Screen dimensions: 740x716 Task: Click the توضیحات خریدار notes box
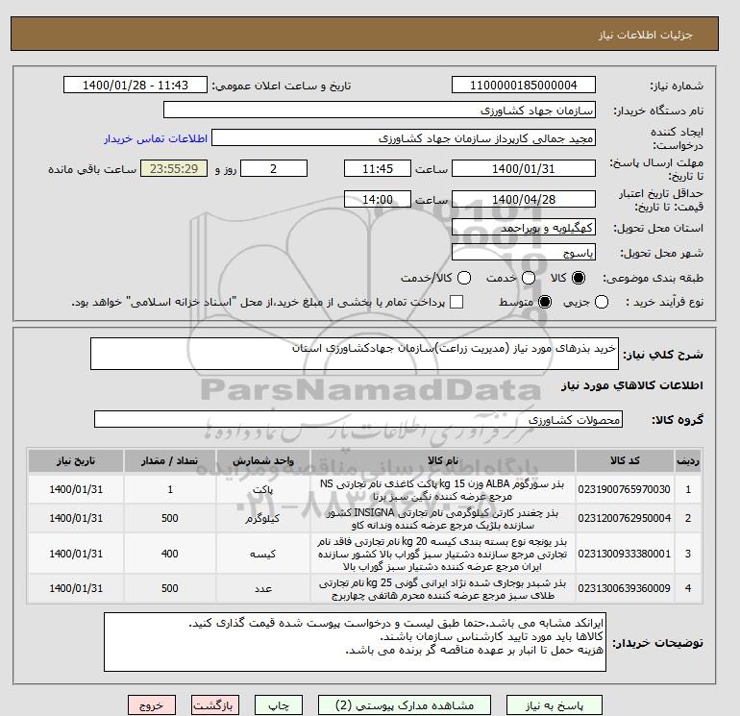coord(355,642)
